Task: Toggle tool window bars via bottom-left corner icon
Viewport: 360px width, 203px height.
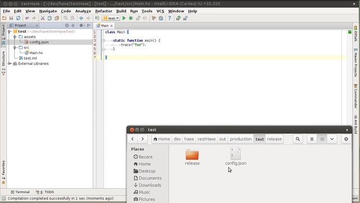Action: point(3,198)
